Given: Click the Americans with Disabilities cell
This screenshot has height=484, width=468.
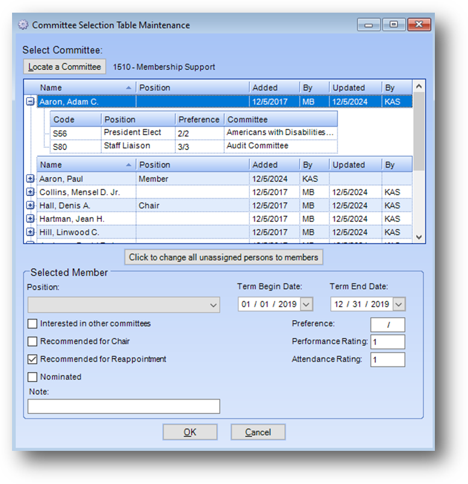Looking at the screenshot, I should [x=281, y=133].
